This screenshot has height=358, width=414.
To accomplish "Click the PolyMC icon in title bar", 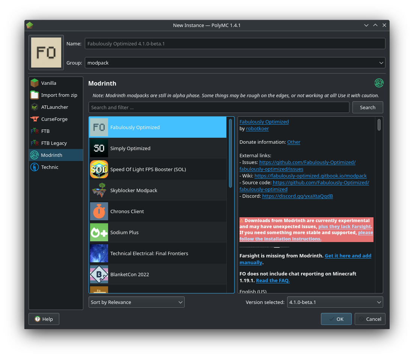I will pos(29,25).
